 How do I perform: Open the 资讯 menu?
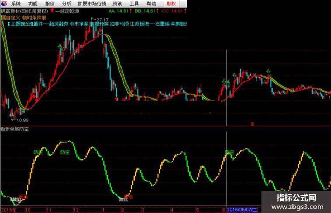(x=117, y=3)
